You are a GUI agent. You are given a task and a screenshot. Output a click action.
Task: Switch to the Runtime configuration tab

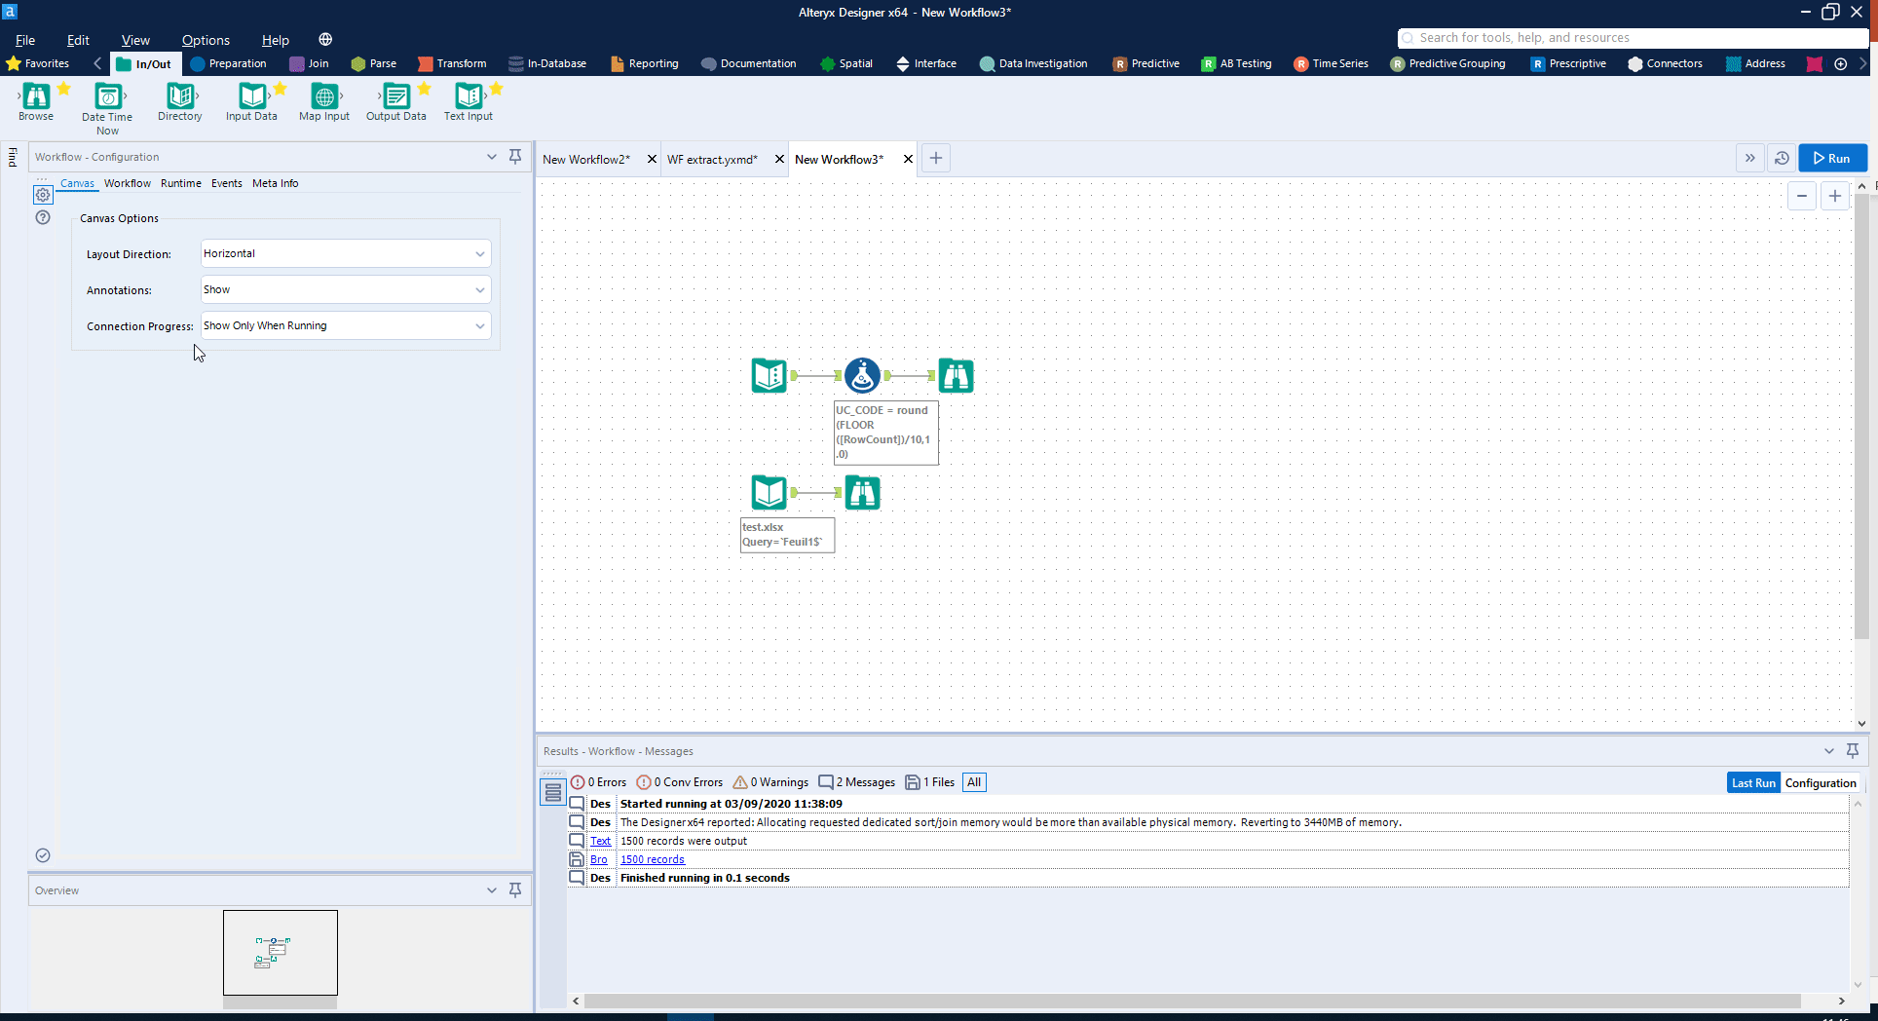tap(181, 183)
